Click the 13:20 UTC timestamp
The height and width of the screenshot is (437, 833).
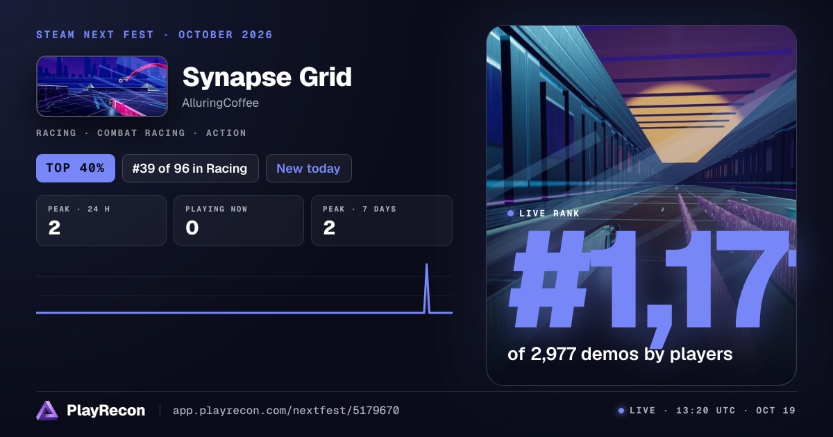(705, 411)
